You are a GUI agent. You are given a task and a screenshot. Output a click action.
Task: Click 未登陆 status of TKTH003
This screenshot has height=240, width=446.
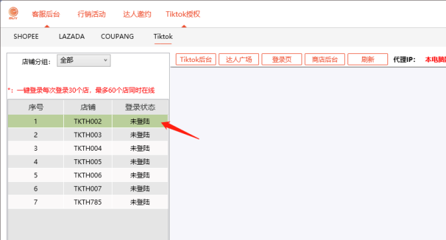140,135
